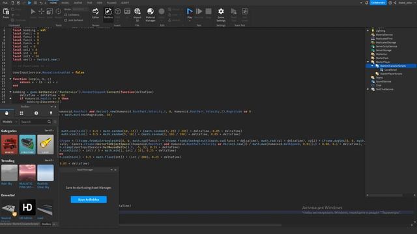Collapse the StarterPlayer tree node

(368, 62)
